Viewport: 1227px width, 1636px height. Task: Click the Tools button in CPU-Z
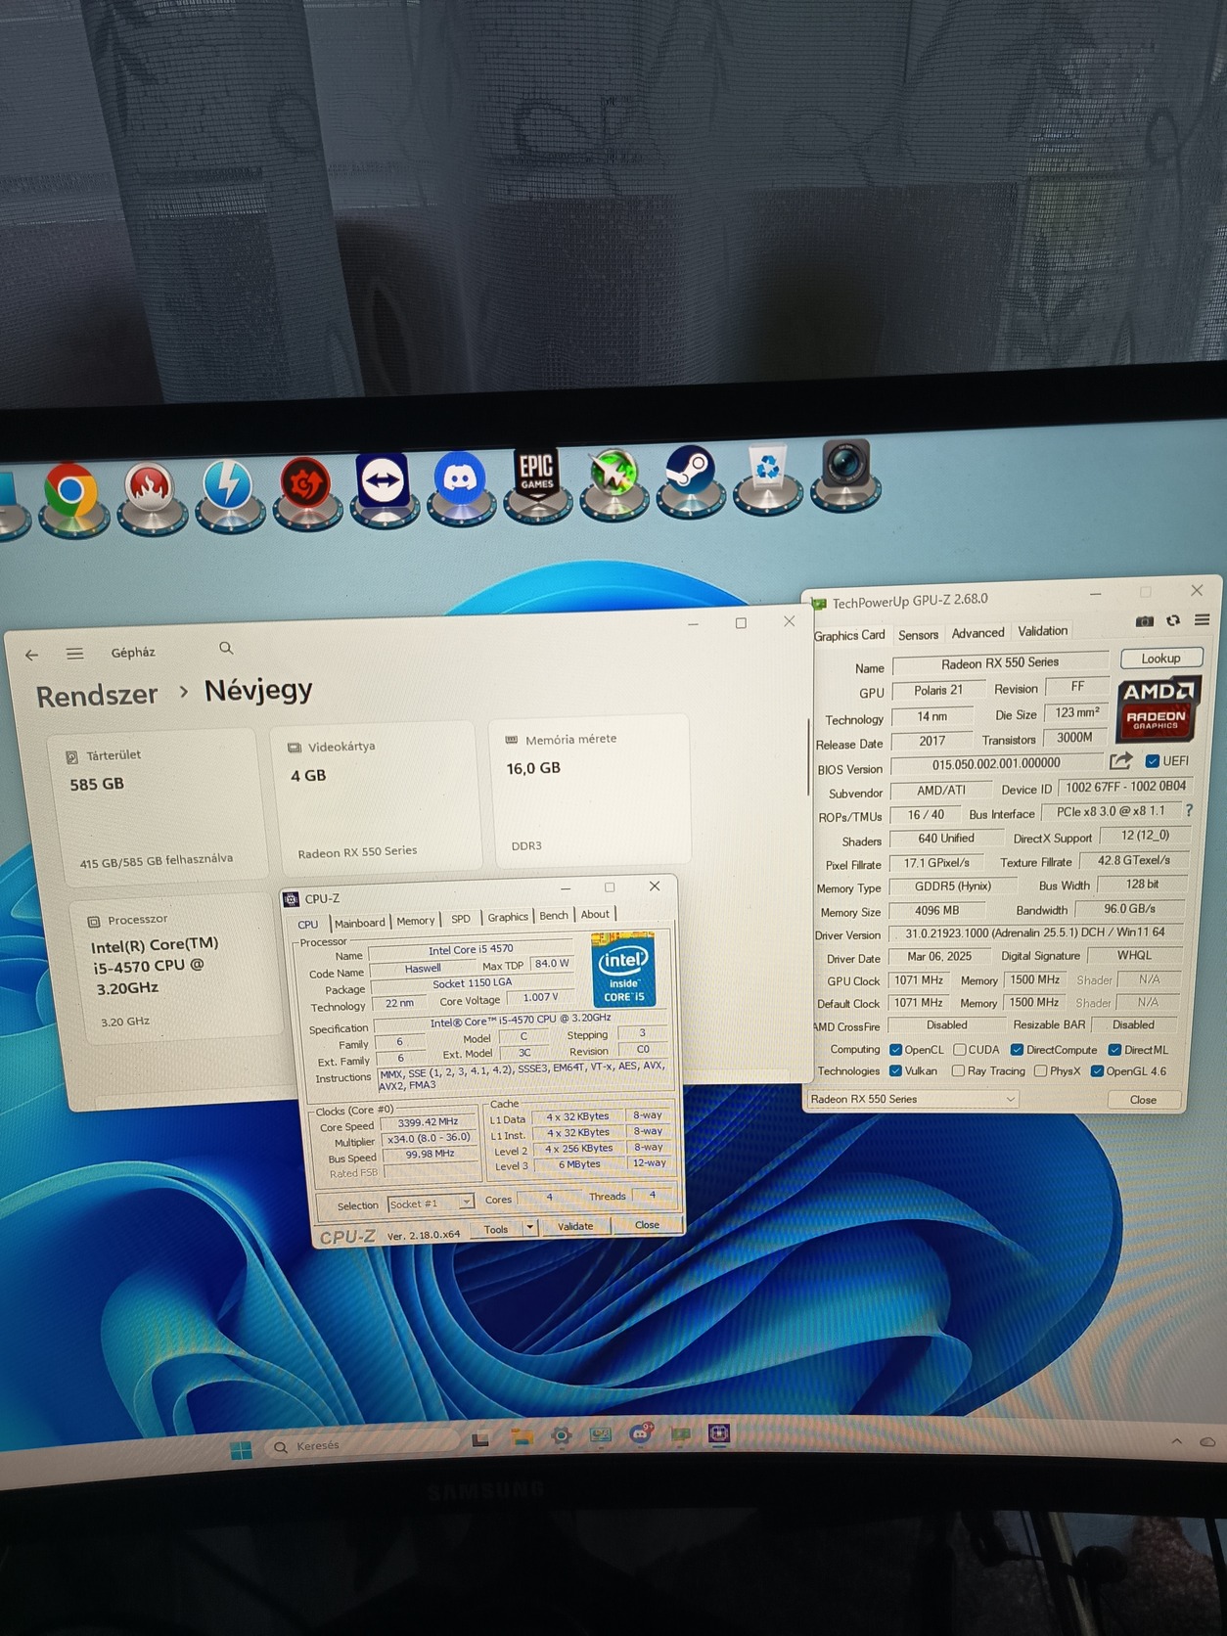(496, 1229)
